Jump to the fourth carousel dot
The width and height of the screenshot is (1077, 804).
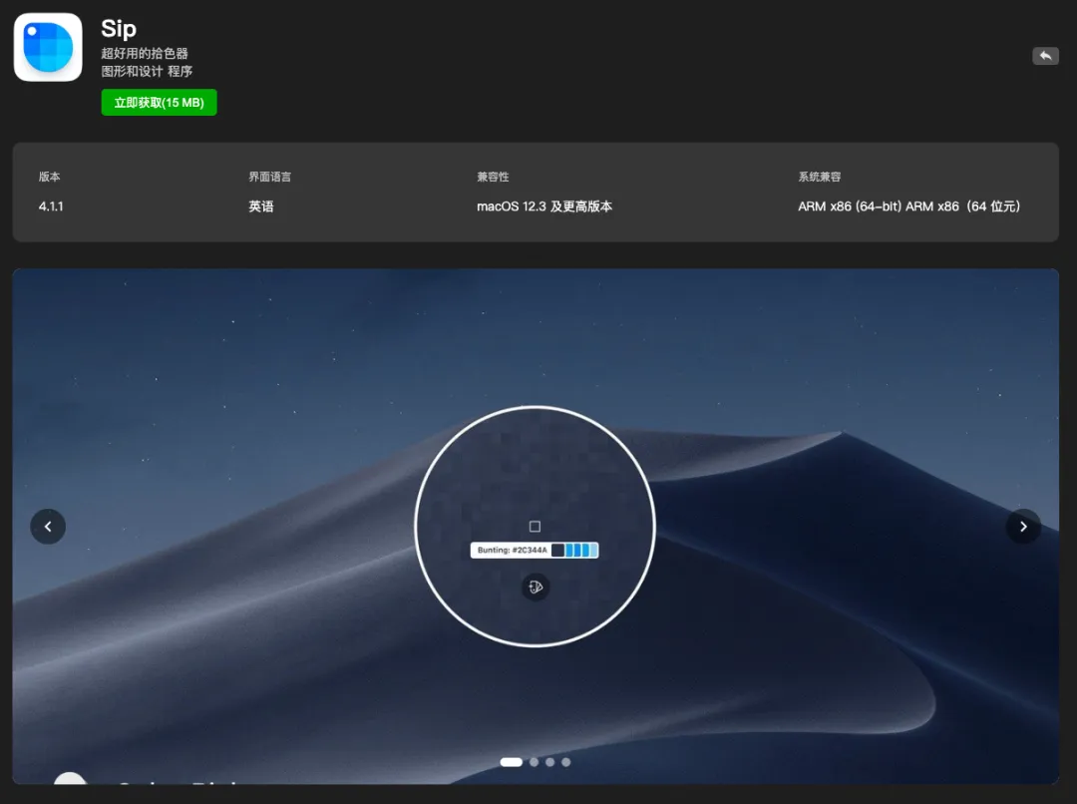(x=566, y=761)
